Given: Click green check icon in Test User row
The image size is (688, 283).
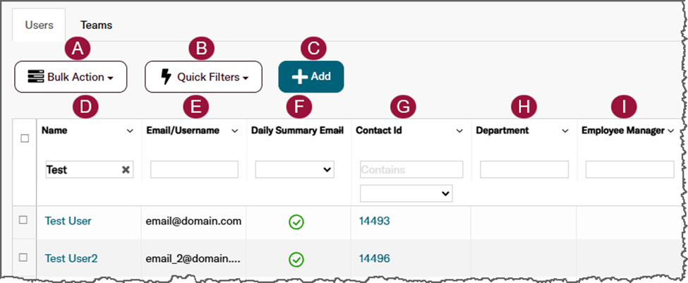Looking at the screenshot, I should pyautogui.click(x=296, y=222).
